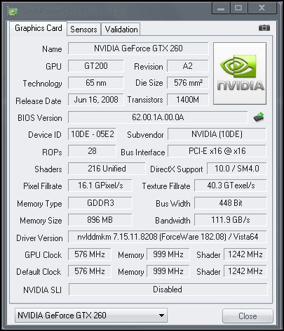284x331 pixels.
Task: Click the Bandwidth field 111.9 GB/s
Action: [231, 220]
